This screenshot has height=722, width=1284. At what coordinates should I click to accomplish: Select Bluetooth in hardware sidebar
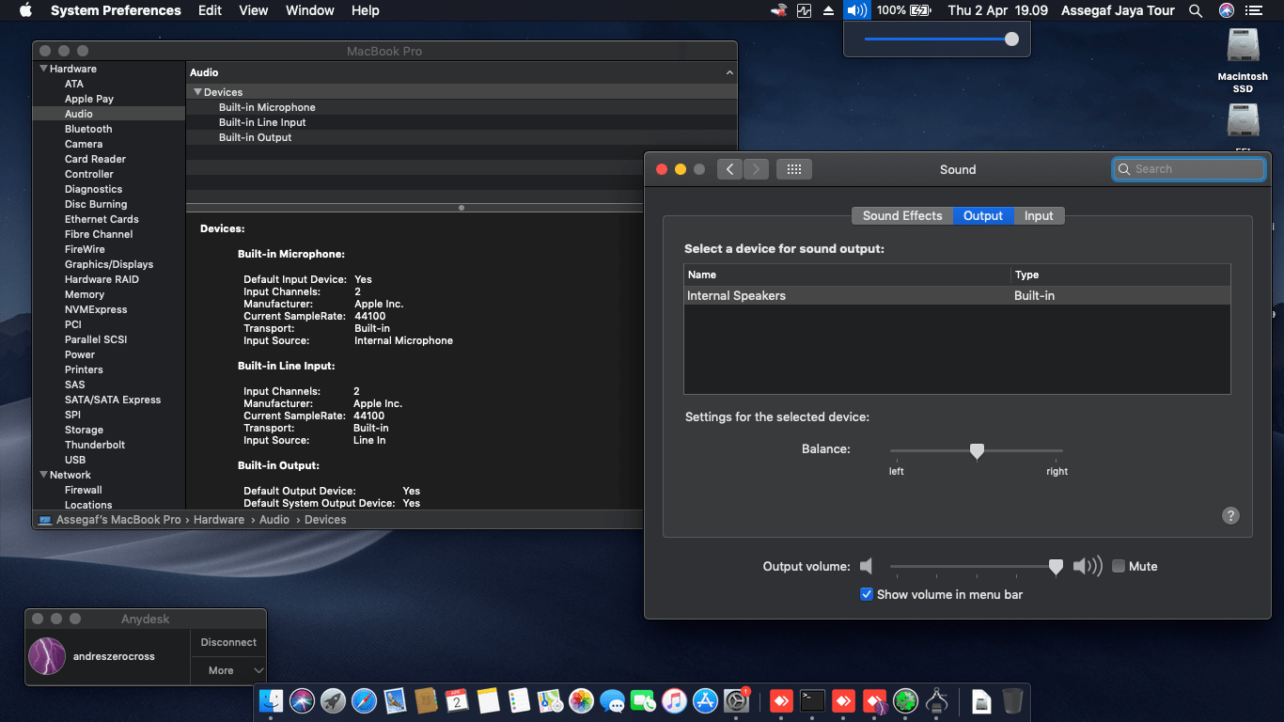(x=88, y=129)
